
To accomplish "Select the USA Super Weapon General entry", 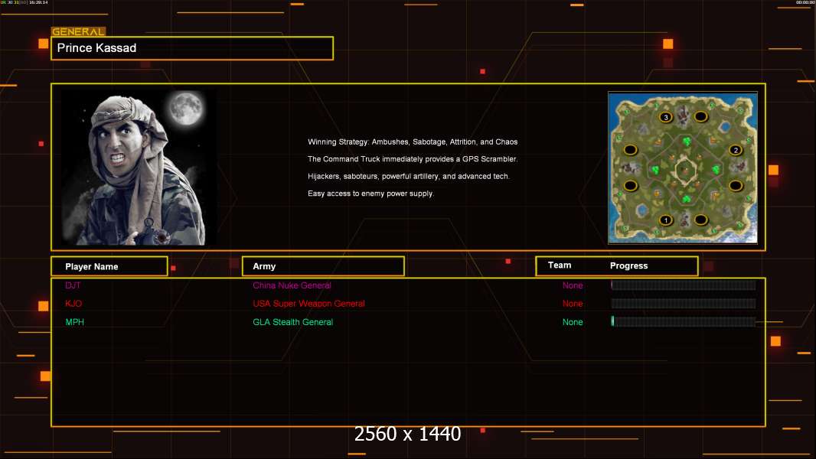I will [x=308, y=304].
